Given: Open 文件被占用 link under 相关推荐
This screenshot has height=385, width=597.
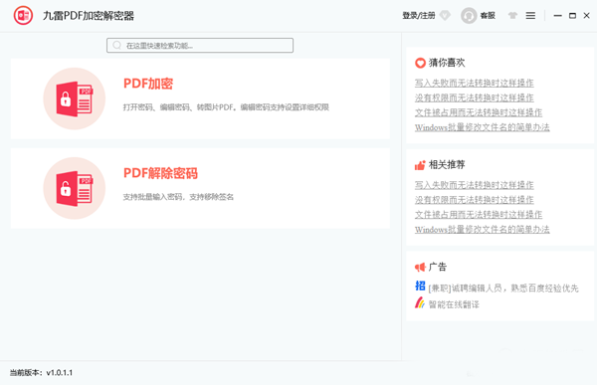Looking at the screenshot, I should coord(479,215).
